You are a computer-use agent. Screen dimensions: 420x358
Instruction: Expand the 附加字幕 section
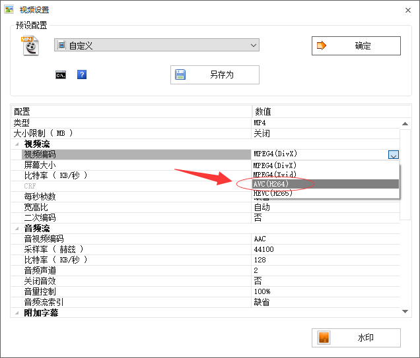pyautogui.click(x=17, y=313)
